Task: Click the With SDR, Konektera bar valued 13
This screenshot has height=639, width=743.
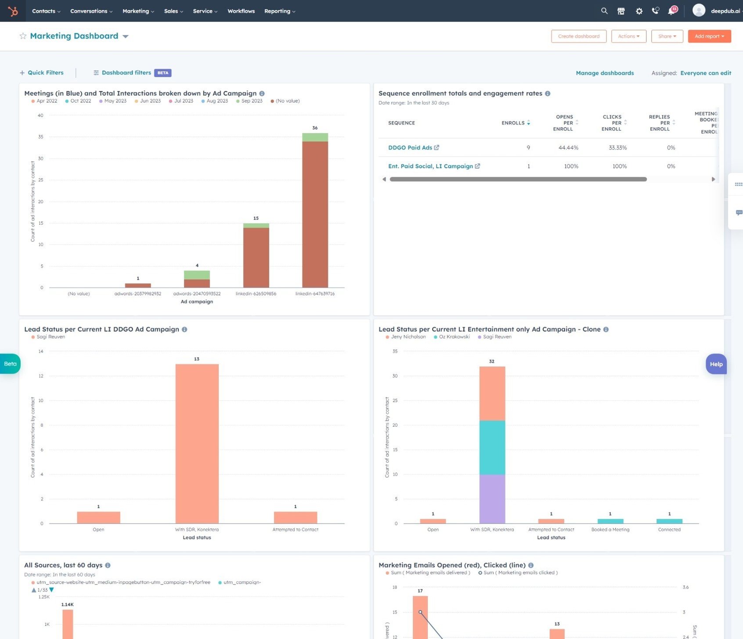Action: click(x=197, y=444)
